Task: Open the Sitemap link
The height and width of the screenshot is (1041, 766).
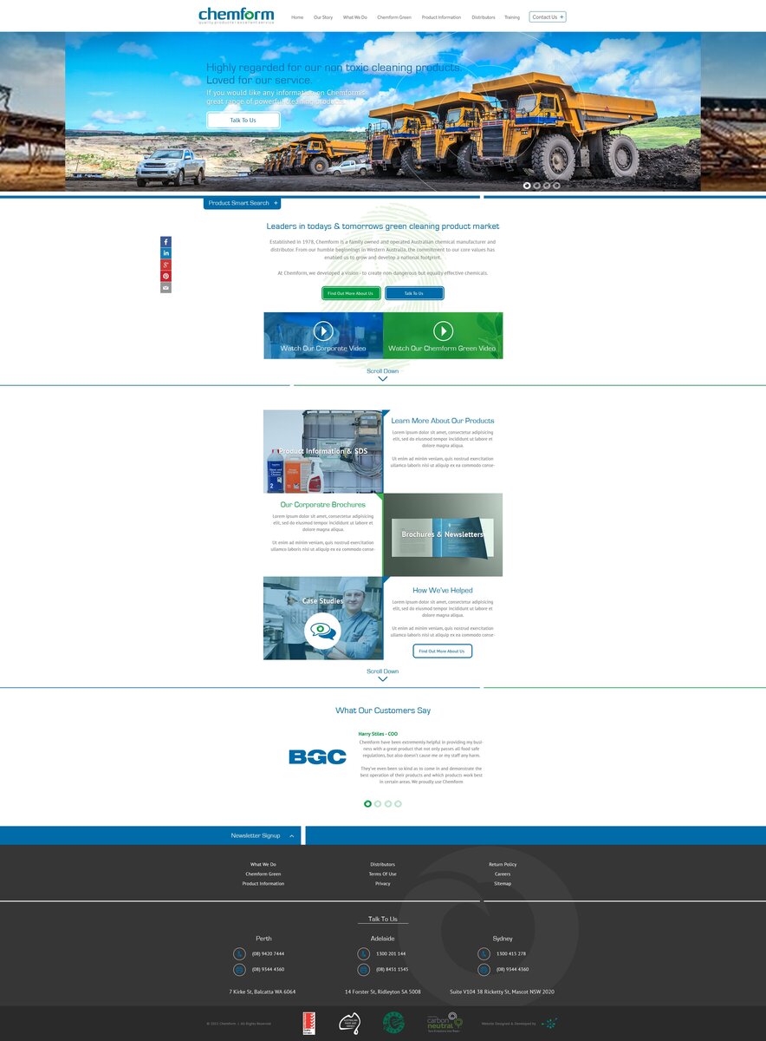Action: click(503, 883)
